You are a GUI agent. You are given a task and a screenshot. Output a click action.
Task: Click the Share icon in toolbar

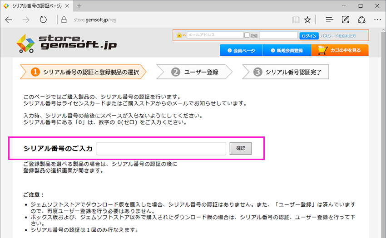(x=361, y=20)
